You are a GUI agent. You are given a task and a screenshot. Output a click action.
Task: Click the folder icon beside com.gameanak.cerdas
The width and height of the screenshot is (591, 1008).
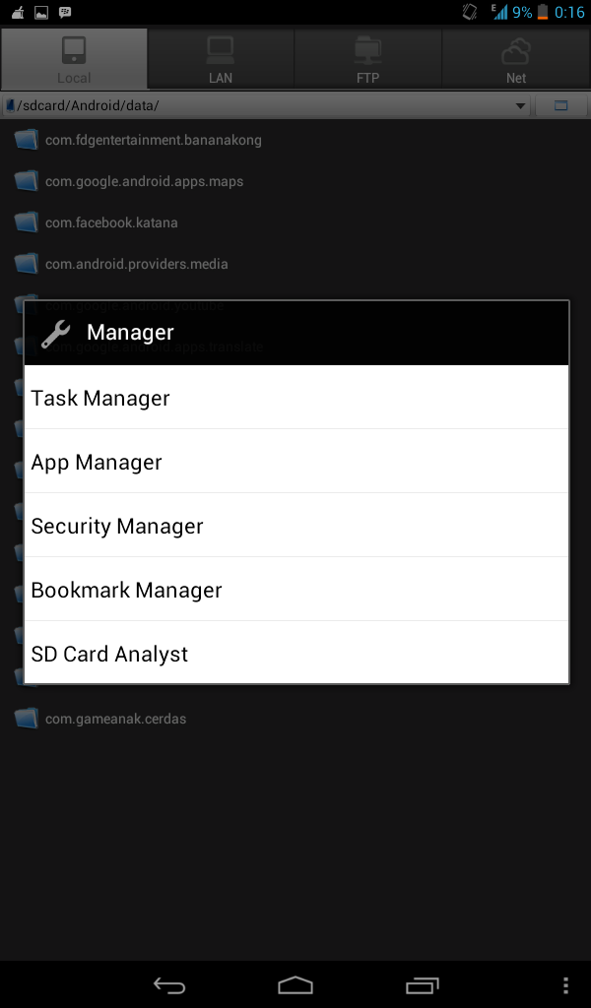tap(27, 719)
